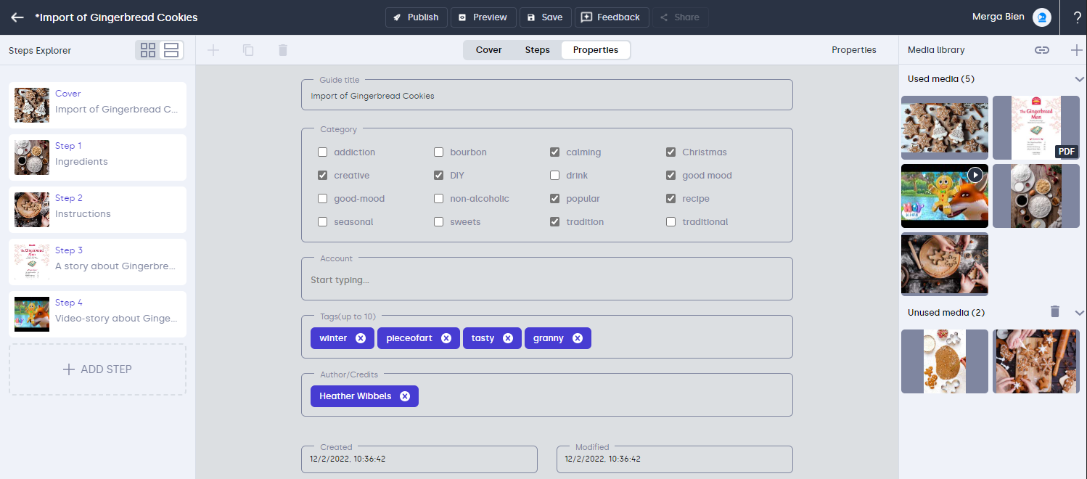Collapse the Used media section

pos(1079,79)
